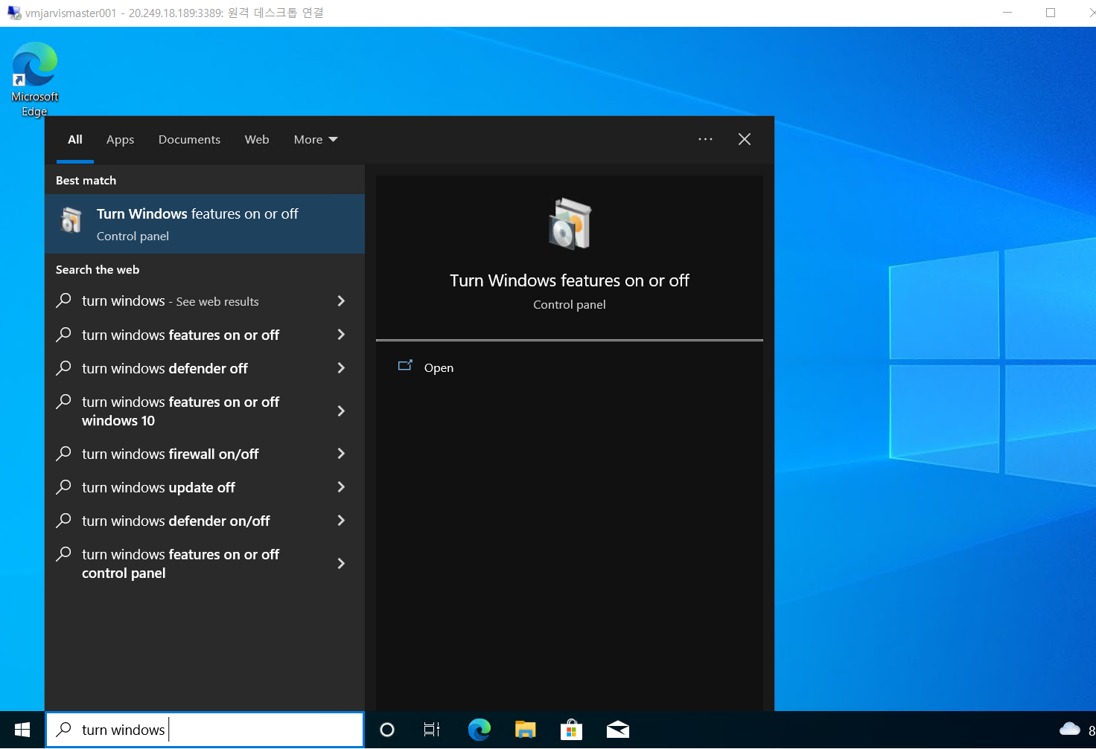Click Windows Start button

pyautogui.click(x=22, y=730)
